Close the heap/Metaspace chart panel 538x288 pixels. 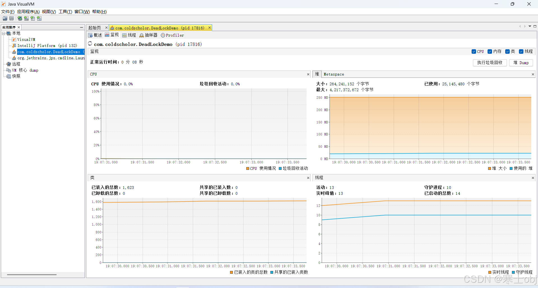[x=533, y=74]
